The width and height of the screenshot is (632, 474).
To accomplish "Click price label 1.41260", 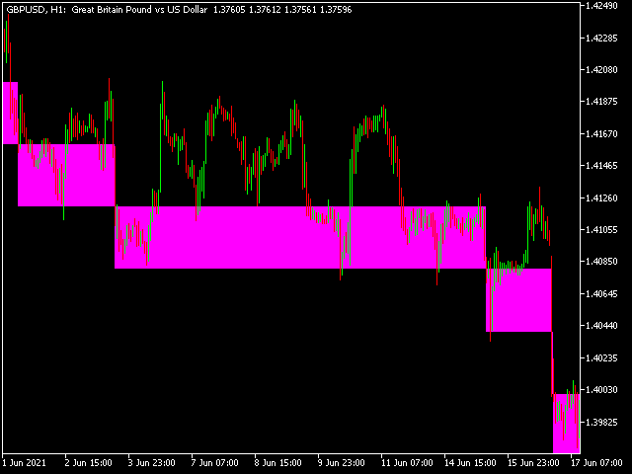I will 601,197.
